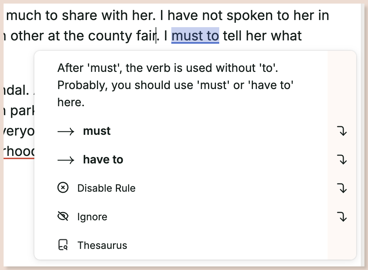Select the Disable Rule circled-x icon
Screen dimensions: 368x270
point(63,187)
